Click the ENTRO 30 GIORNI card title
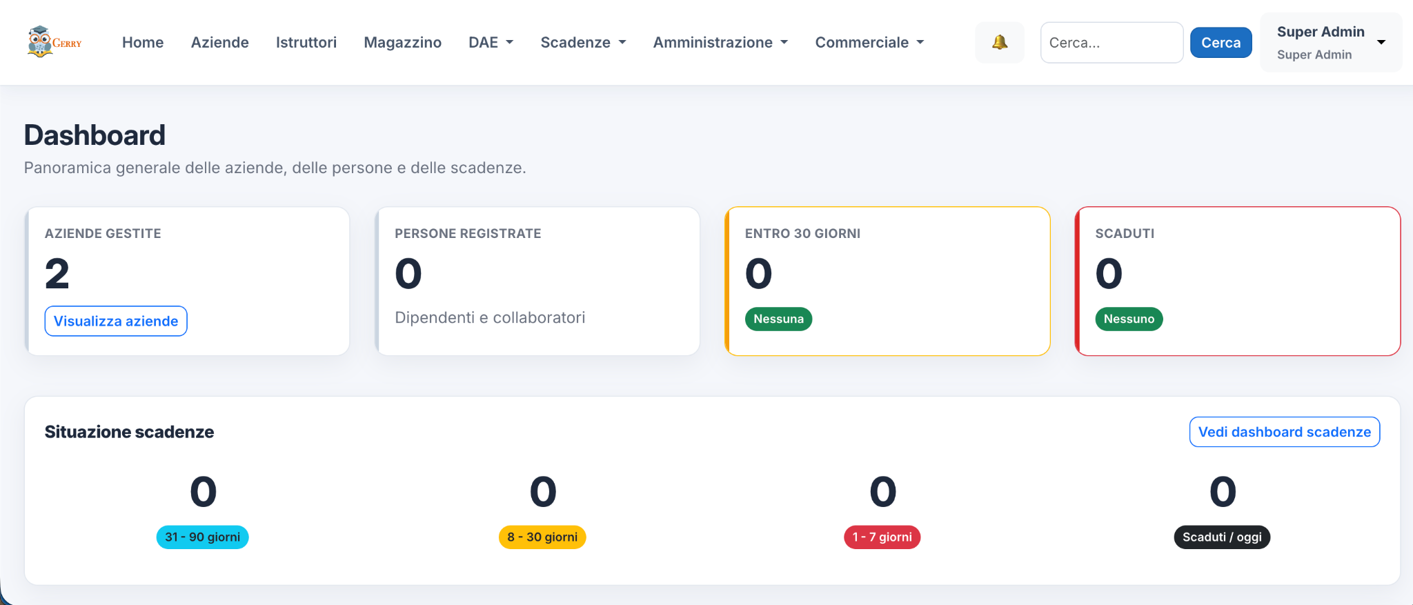Viewport: 1413px width, 605px height. pyautogui.click(x=802, y=234)
